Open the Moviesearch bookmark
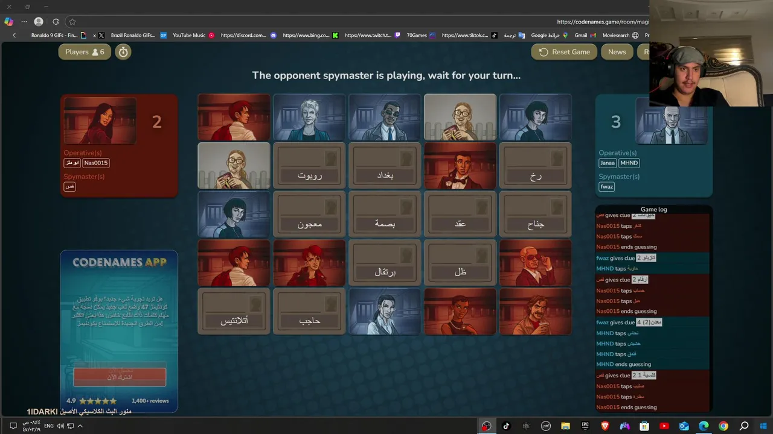773x434 pixels. pos(620,36)
